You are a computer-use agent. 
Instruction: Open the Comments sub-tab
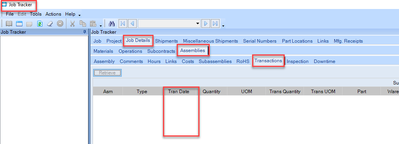tap(131, 61)
